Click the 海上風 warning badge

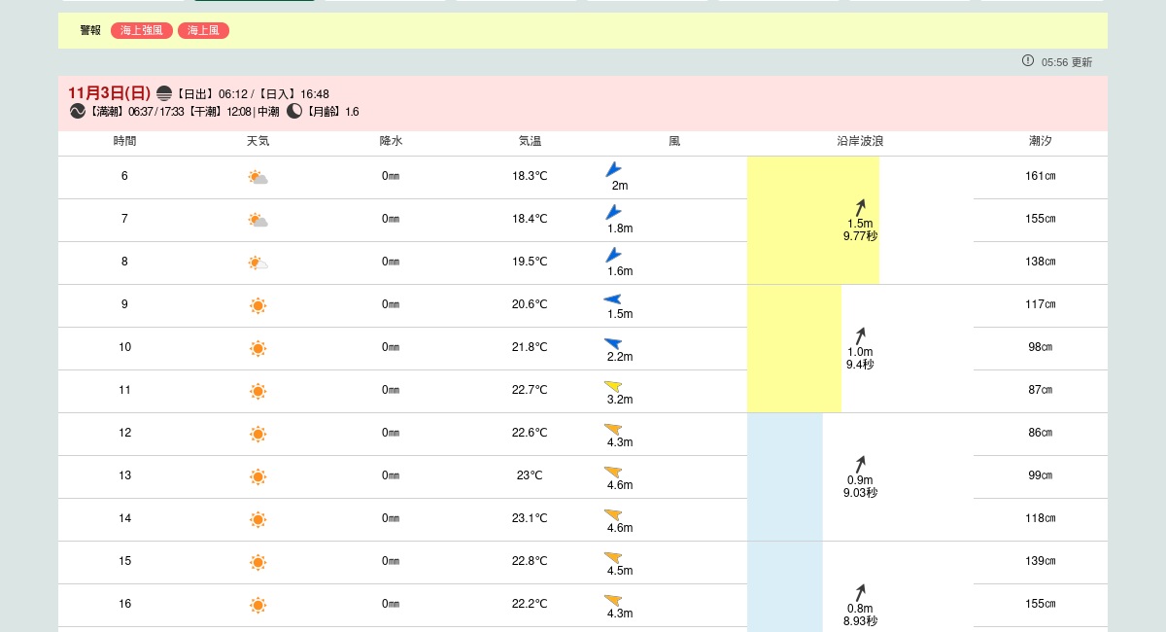tap(203, 31)
